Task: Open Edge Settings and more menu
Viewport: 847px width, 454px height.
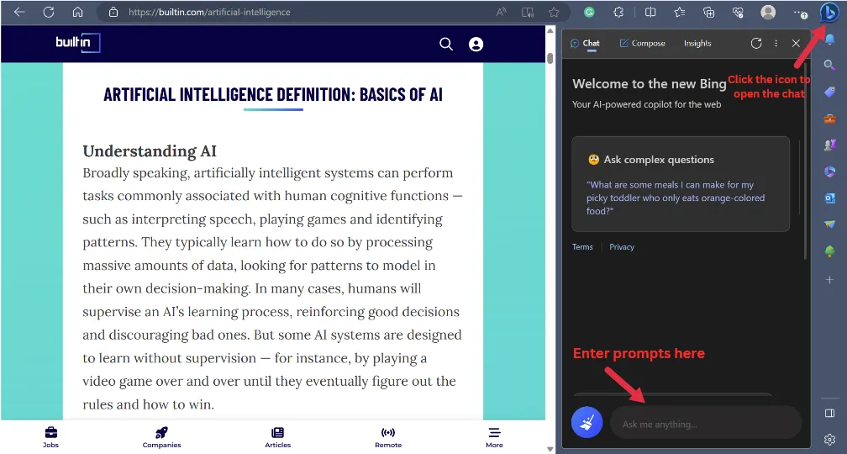Action: coord(800,13)
